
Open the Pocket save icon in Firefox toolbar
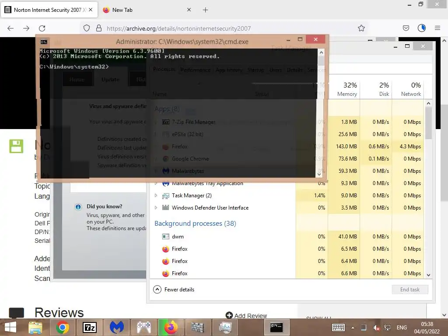point(406,28)
